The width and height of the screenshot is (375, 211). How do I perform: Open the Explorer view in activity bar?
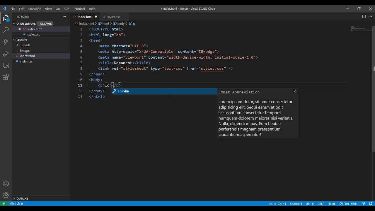pos(6,19)
